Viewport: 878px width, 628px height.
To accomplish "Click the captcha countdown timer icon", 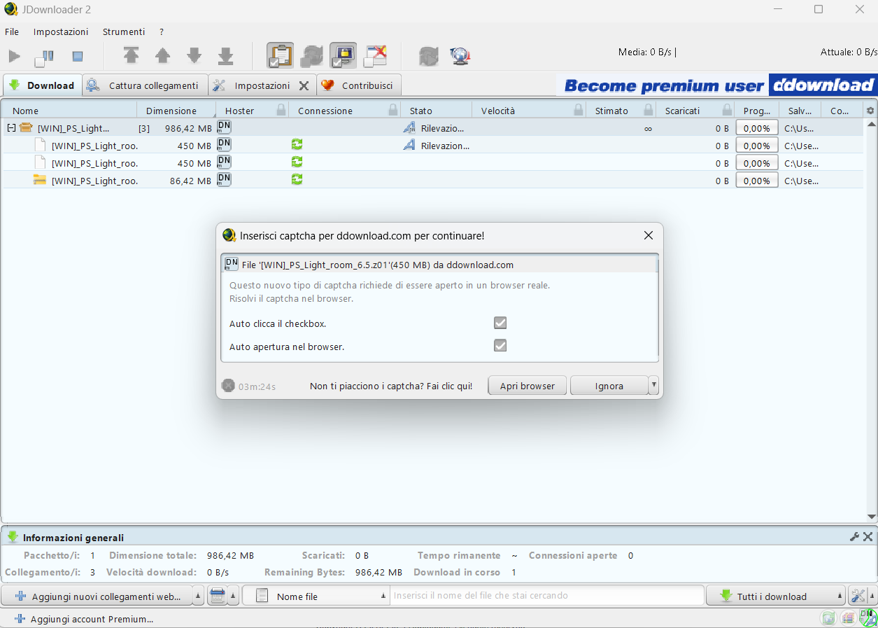I will pos(228,386).
